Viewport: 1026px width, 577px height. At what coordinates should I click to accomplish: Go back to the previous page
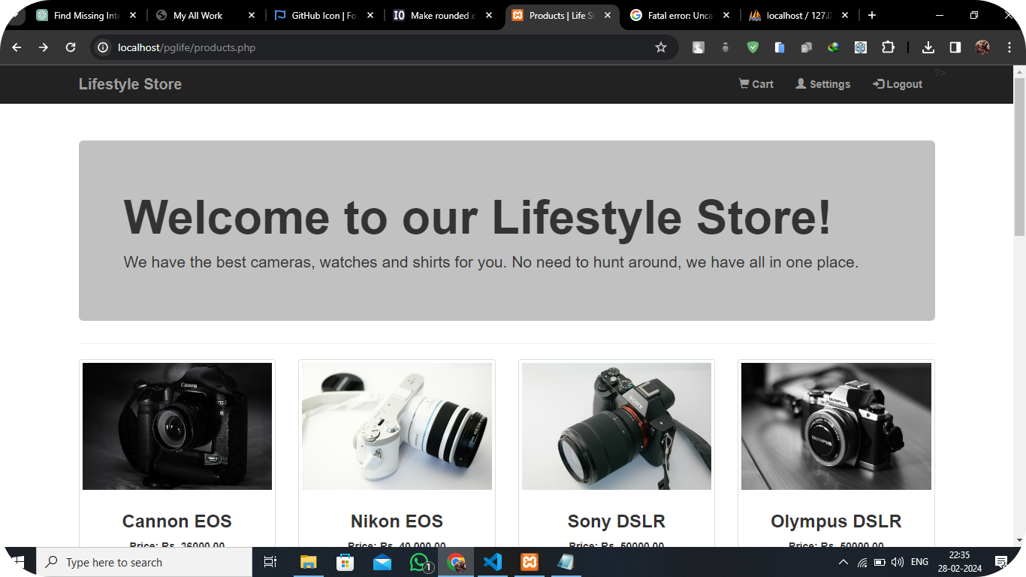pos(17,47)
